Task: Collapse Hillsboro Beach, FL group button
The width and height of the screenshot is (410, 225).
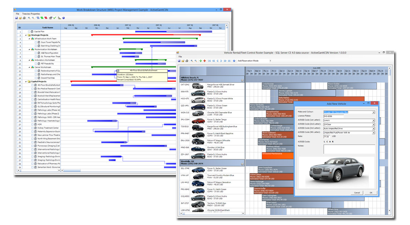Action: coord(242,81)
